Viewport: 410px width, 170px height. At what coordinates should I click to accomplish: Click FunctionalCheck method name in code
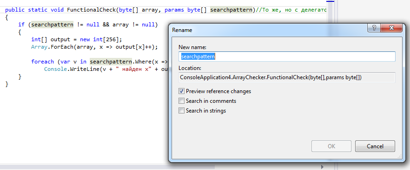92,10
